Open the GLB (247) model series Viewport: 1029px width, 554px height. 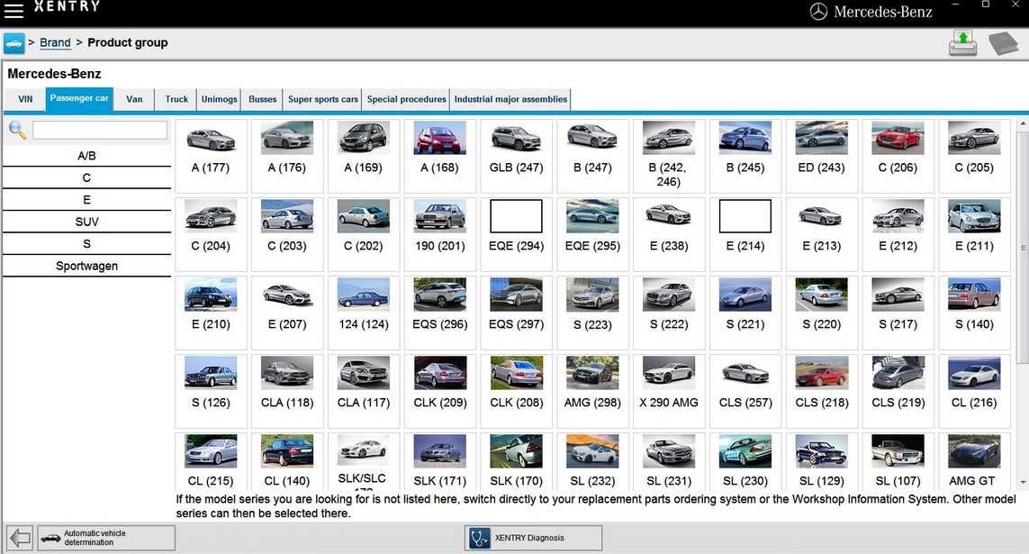point(517,156)
